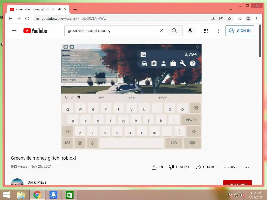Open more actions ellipsis under the video
The image size is (267, 200).
pyautogui.click(x=247, y=167)
